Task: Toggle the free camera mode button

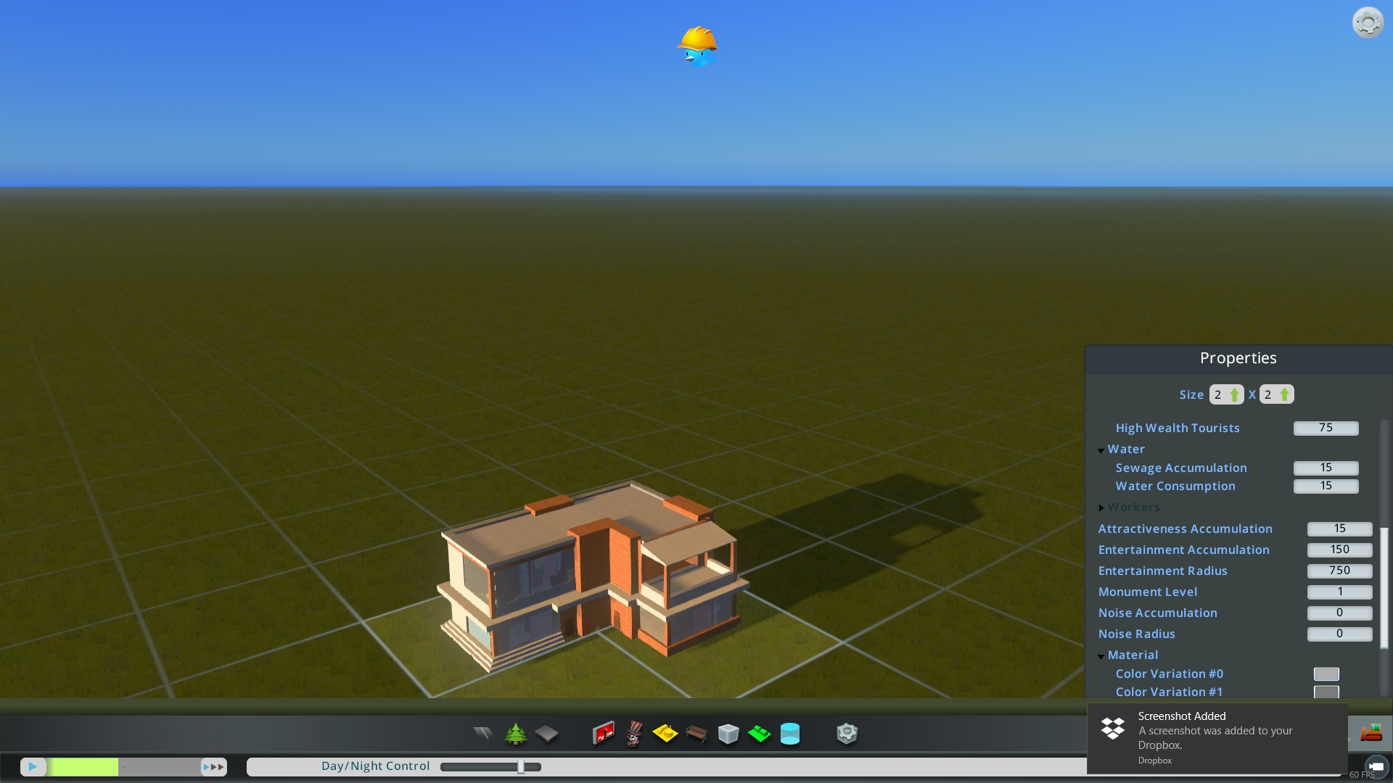Action: pos(1376,766)
